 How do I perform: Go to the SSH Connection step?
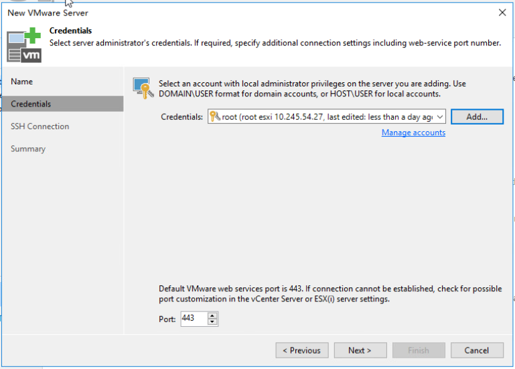40,127
